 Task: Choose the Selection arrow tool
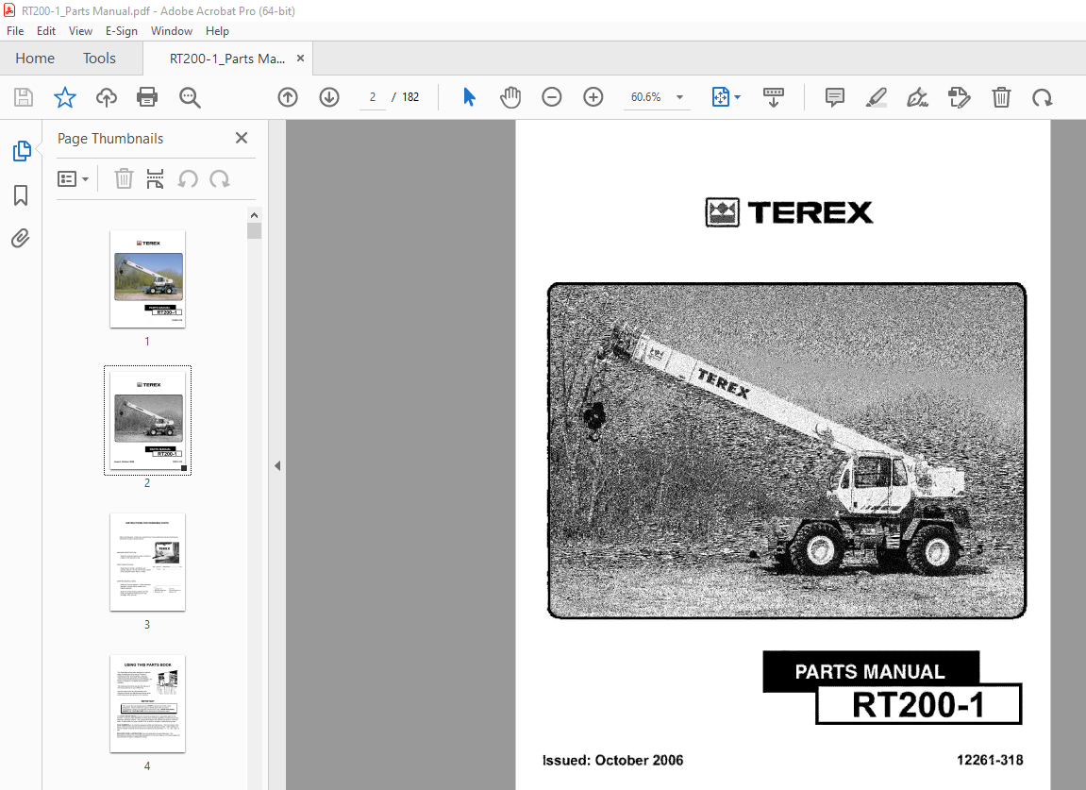click(x=469, y=97)
